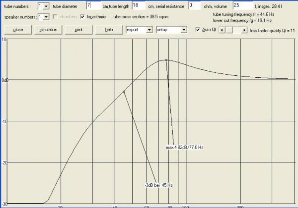Toggle the logarithmic checkbox
The image size is (298, 208).
[x=83, y=17]
